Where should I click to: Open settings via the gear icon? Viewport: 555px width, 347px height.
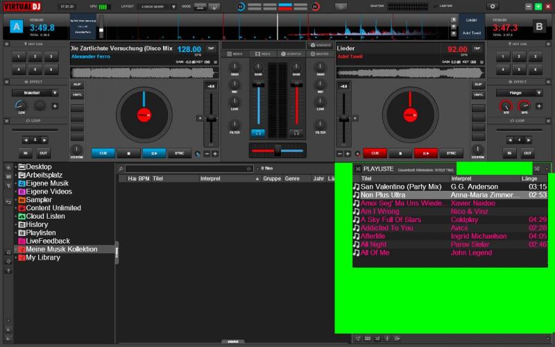pos(493,6)
